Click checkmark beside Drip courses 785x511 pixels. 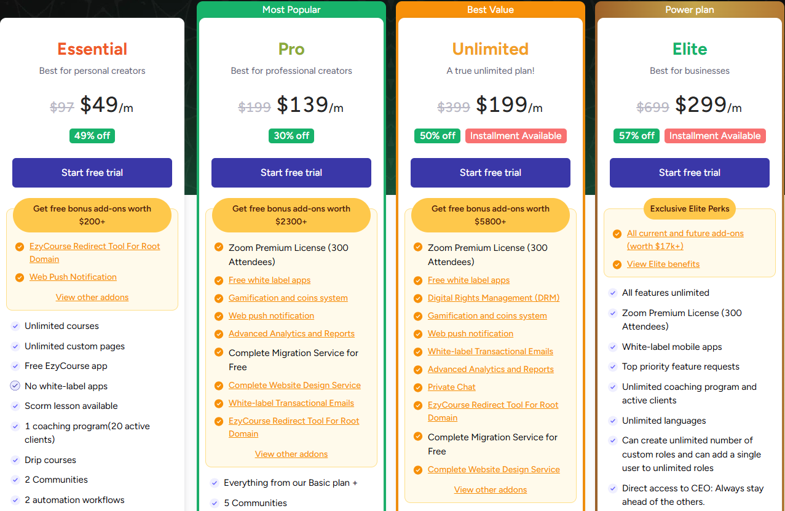(15, 460)
